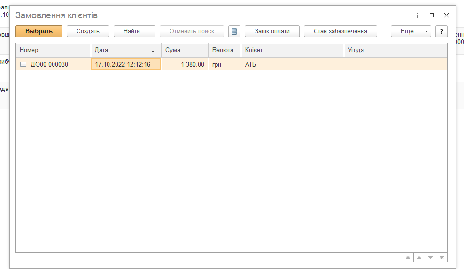Move up one row with the up arrow
464x269 pixels.
click(x=419, y=257)
